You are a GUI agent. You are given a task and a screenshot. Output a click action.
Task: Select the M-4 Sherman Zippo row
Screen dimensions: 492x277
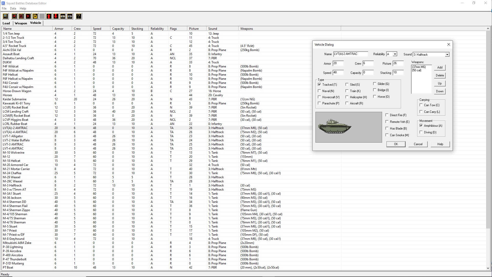tap(16, 210)
